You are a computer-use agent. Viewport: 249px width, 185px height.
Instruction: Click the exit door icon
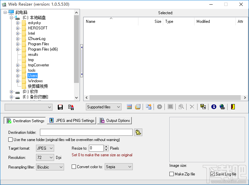(233, 107)
